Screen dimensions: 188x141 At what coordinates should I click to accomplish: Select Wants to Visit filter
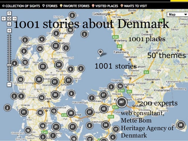[x=134, y=6]
